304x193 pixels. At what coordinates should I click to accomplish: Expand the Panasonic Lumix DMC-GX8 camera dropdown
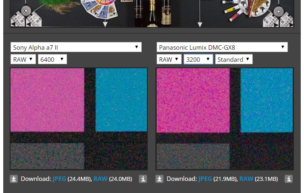(x=222, y=47)
